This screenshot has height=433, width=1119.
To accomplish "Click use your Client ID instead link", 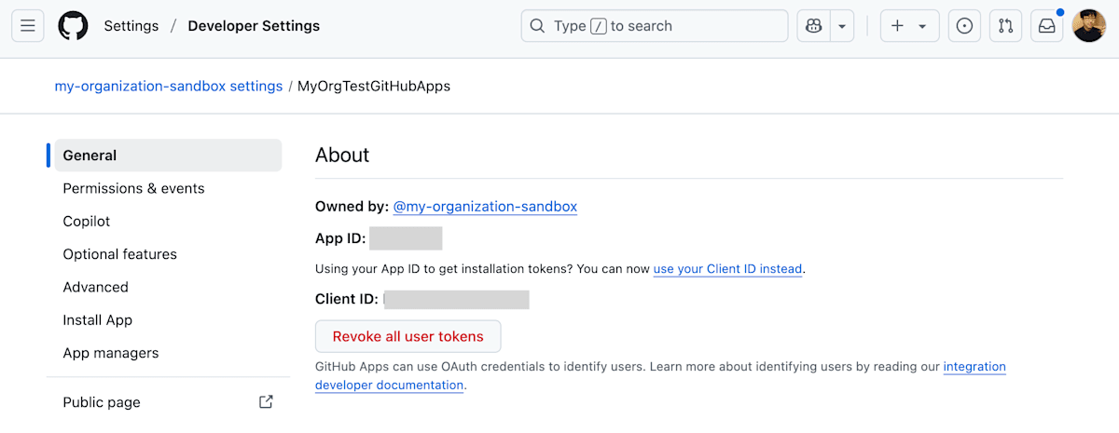I will pos(727,269).
